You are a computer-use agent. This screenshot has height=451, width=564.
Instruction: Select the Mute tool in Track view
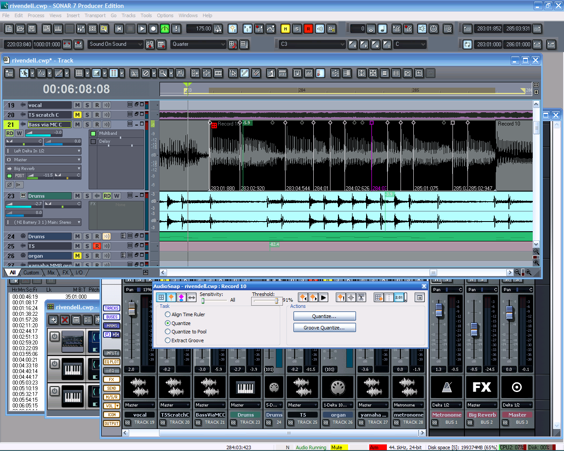point(146,73)
